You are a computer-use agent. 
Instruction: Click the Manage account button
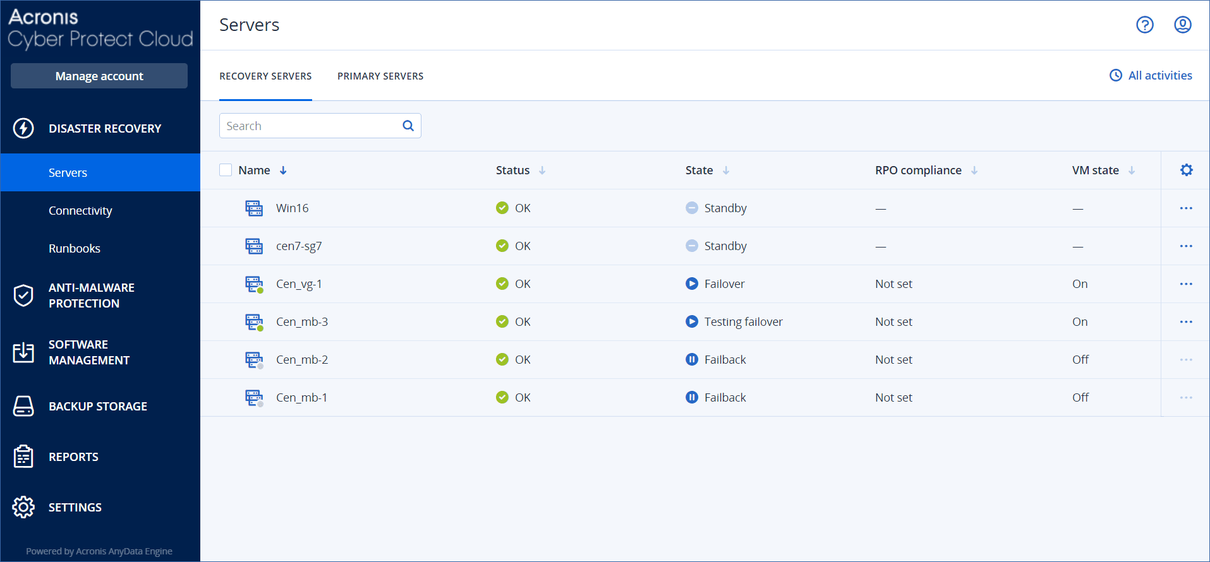(99, 76)
